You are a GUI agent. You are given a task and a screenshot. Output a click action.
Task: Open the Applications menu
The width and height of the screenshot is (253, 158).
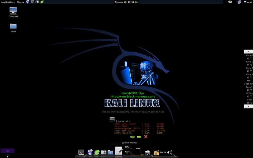tap(8, 2)
